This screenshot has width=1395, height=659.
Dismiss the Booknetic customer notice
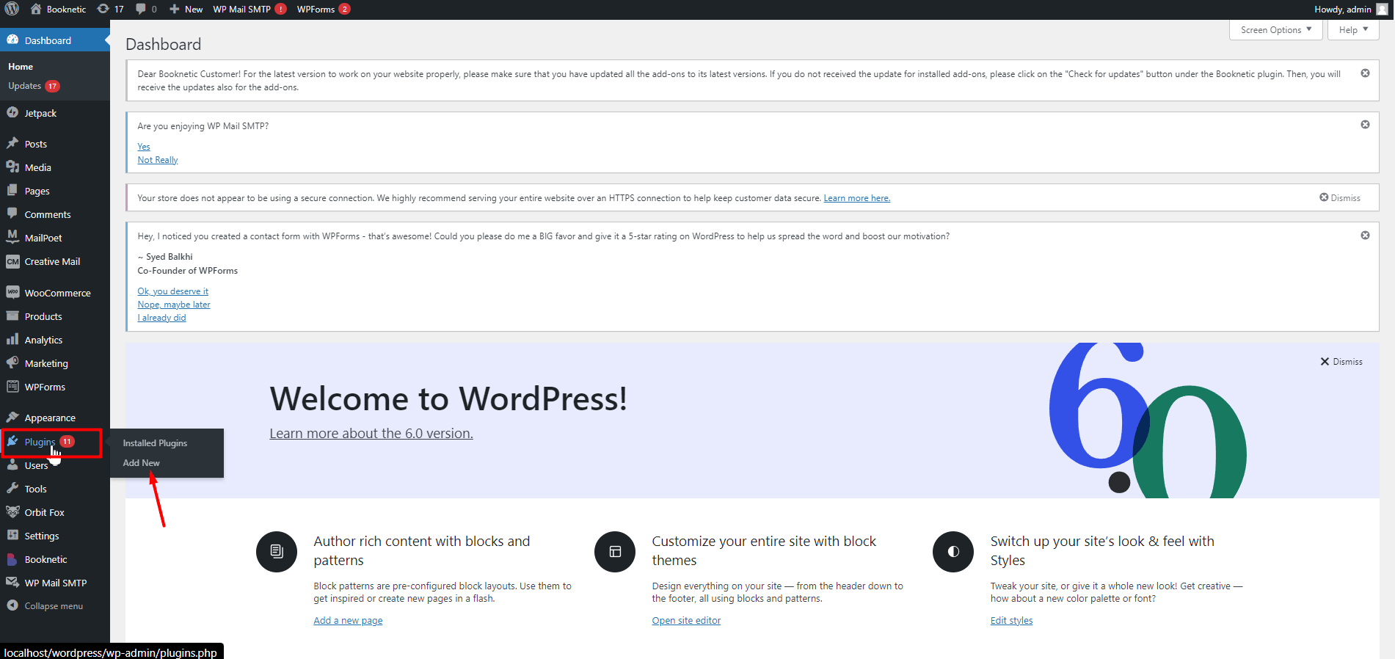1365,73
